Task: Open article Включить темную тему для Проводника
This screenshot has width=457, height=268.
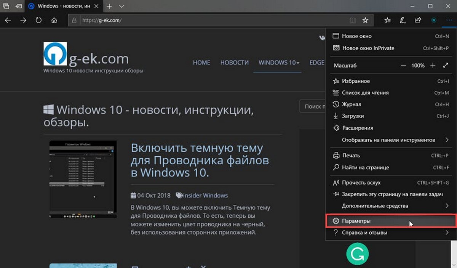Action: coord(200,160)
